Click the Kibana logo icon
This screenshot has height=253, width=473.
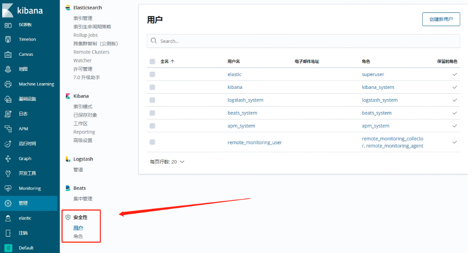(x=8, y=10)
